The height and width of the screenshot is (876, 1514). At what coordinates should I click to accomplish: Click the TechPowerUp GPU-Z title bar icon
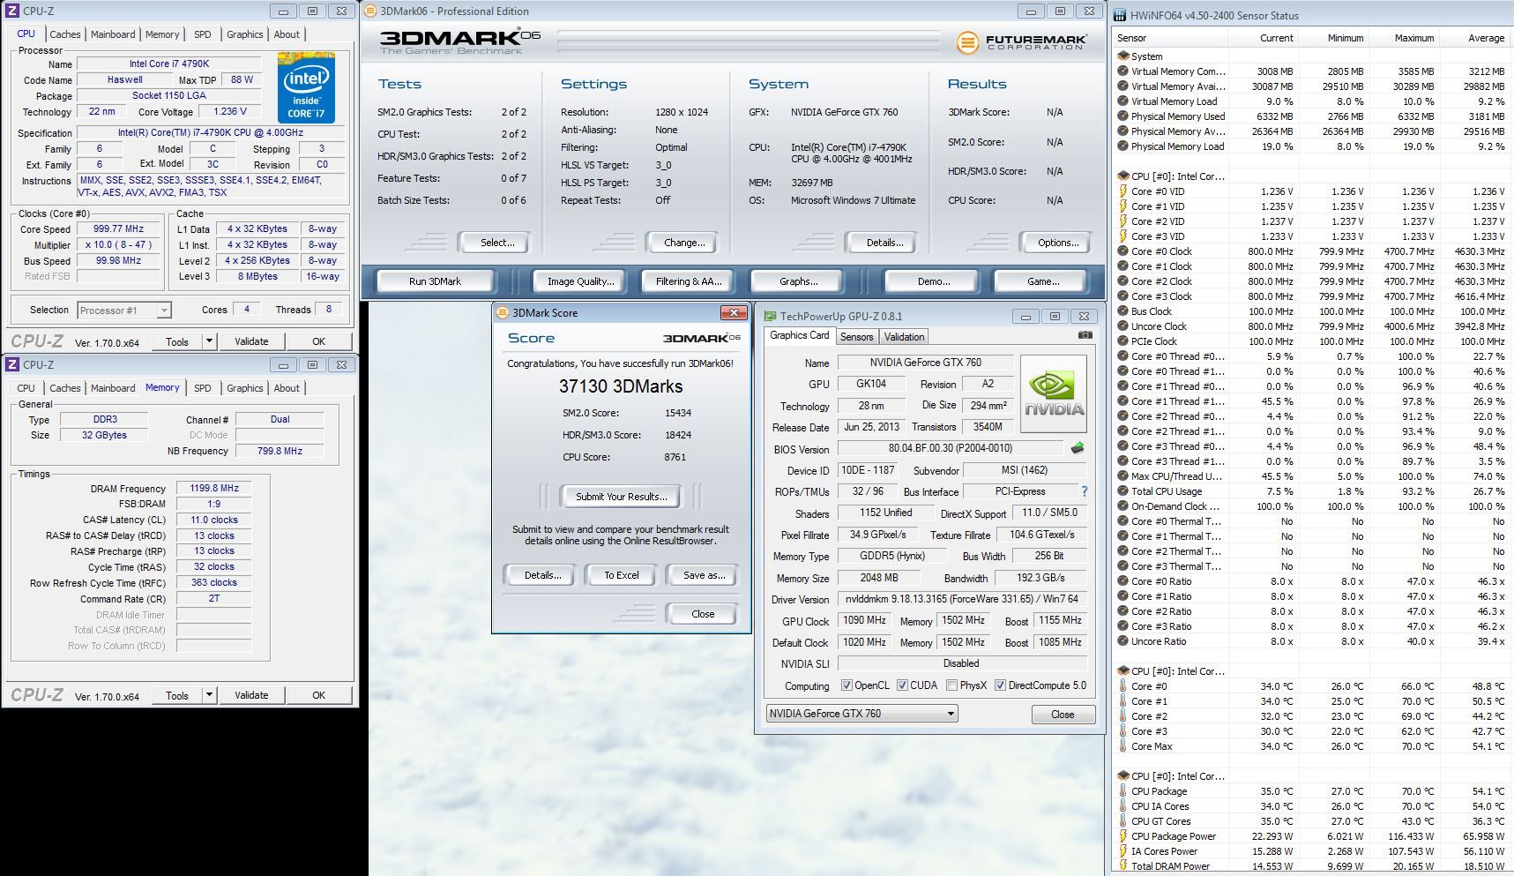click(770, 316)
